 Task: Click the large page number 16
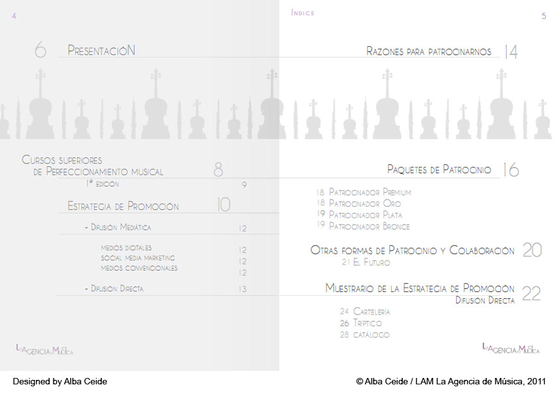point(511,169)
